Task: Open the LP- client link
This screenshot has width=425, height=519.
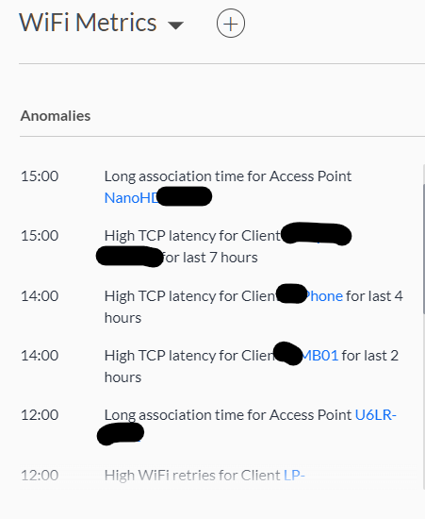Action: (x=294, y=475)
